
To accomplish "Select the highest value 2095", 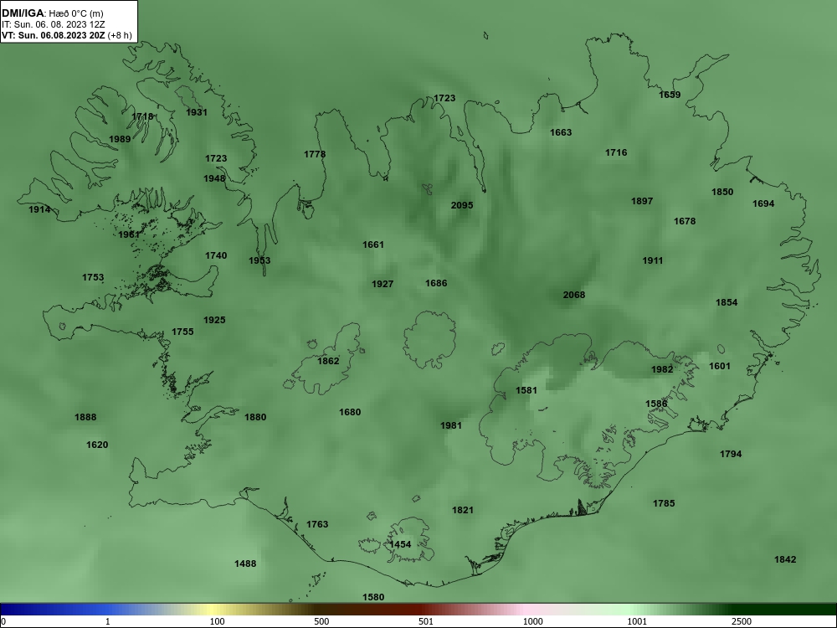I will [462, 206].
